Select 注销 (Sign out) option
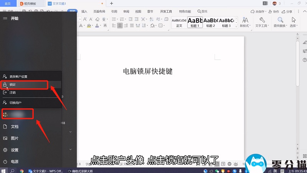Viewport: 307px width, 173px height. tap(13, 93)
